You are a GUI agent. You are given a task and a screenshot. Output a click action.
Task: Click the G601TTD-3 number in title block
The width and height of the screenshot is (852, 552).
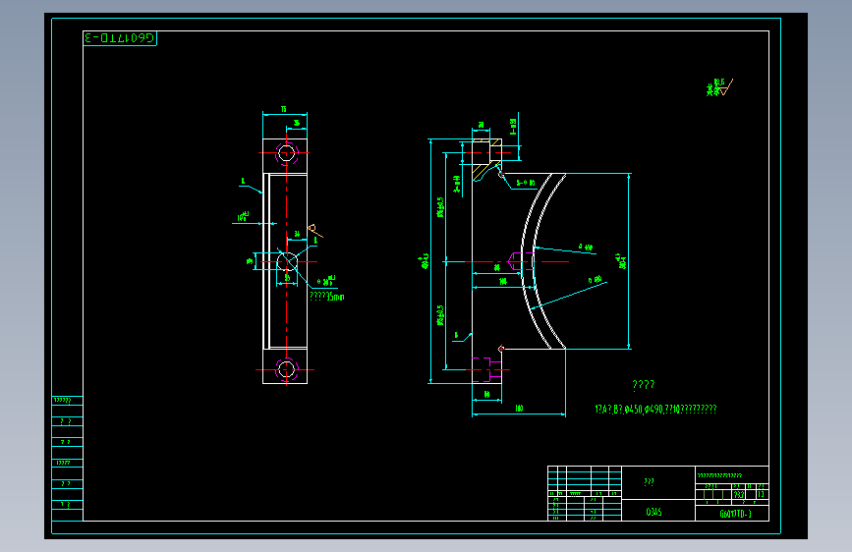pos(735,514)
